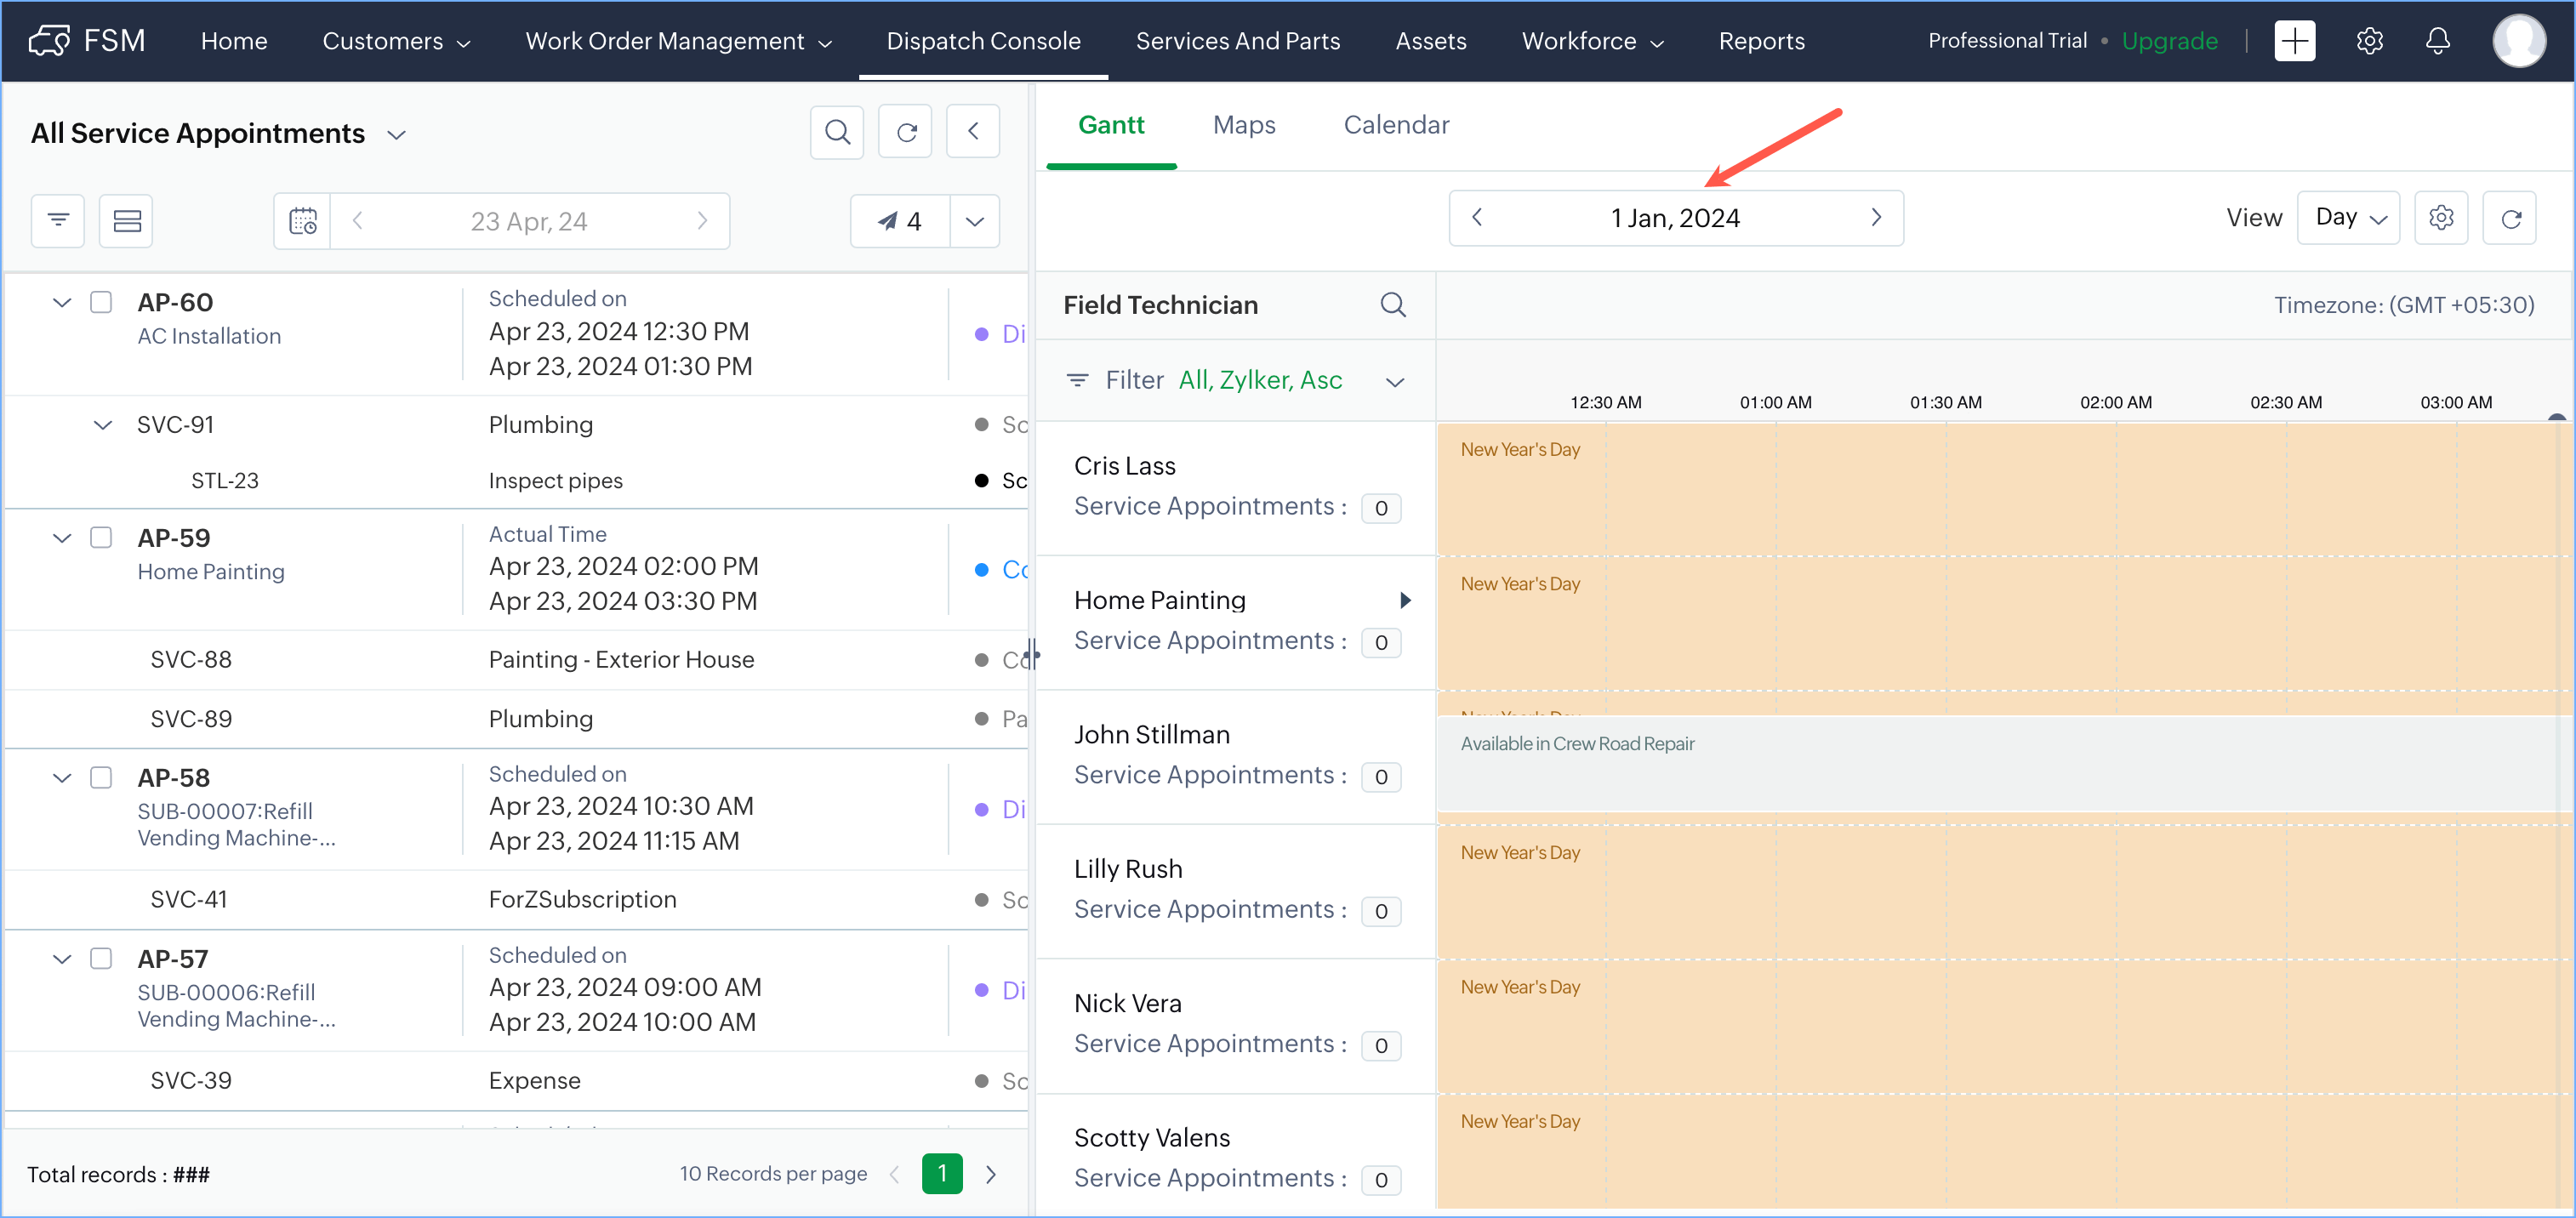Image resolution: width=2576 pixels, height=1218 pixels.
Task: Open the Day view dropdown
Action: [2349, 218]
